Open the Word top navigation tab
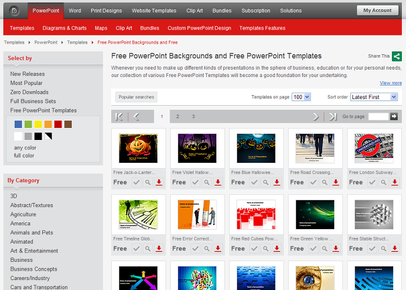The width and height of the screenshot is (406, 290). coord(75,11)
